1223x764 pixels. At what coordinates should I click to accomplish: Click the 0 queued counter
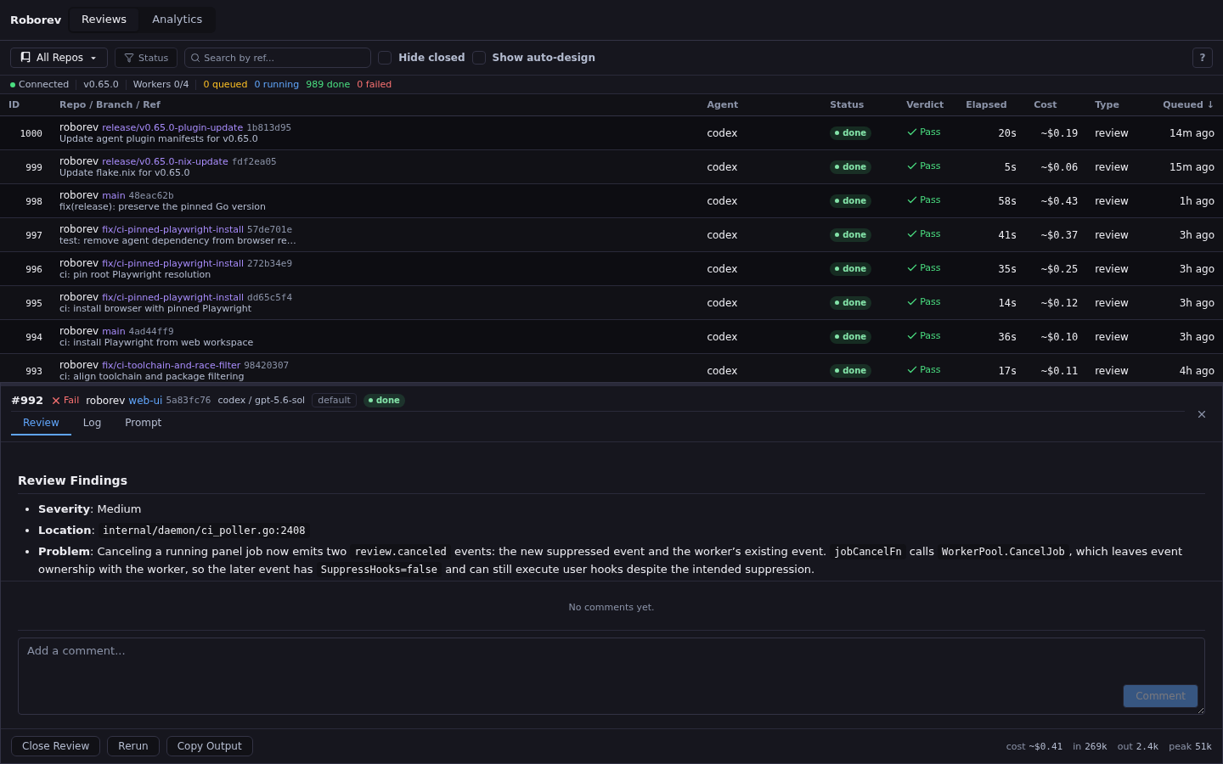(225, 85)
